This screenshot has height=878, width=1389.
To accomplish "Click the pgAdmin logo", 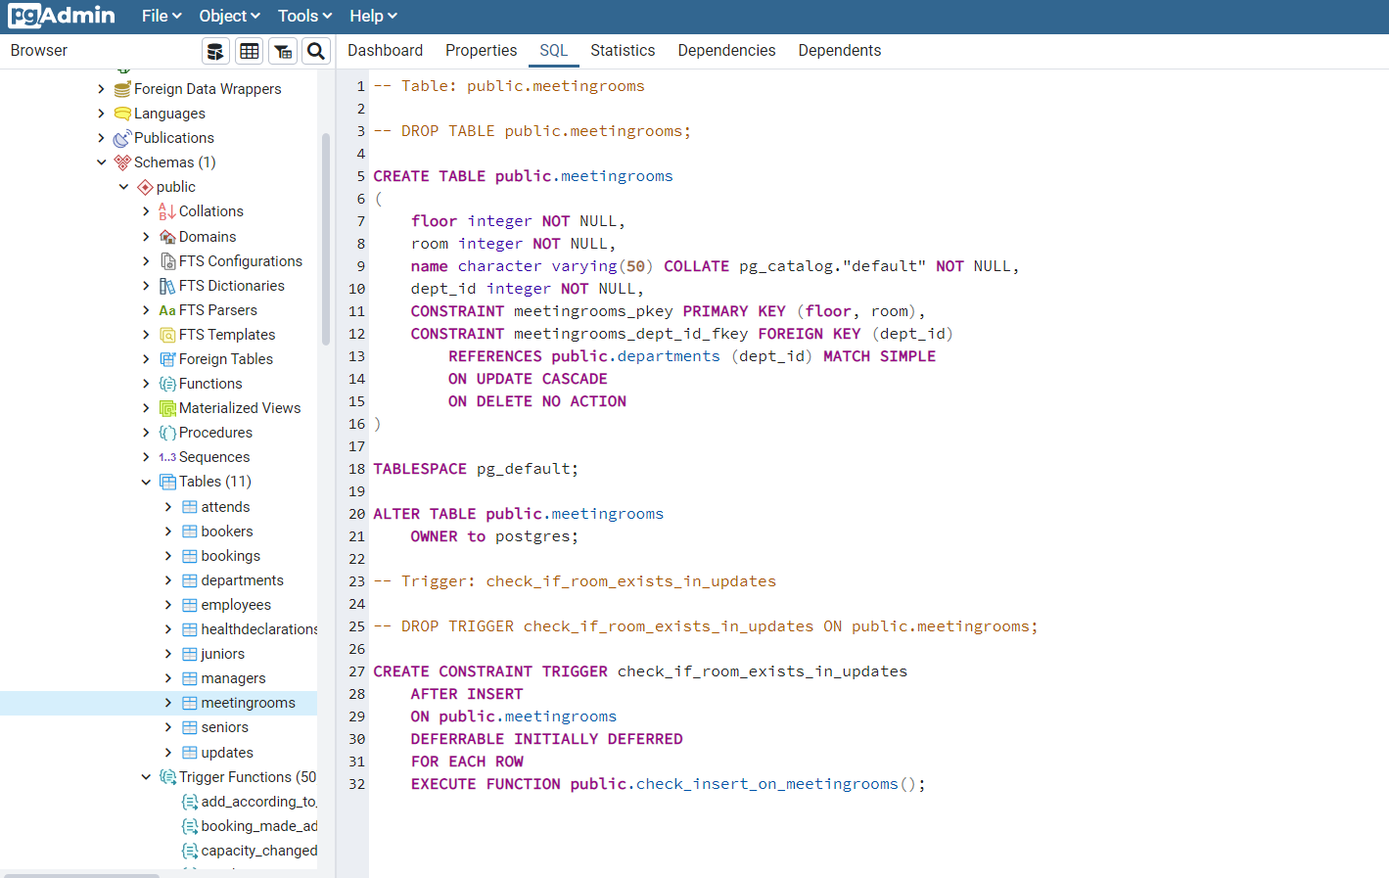I will (62, 16).
